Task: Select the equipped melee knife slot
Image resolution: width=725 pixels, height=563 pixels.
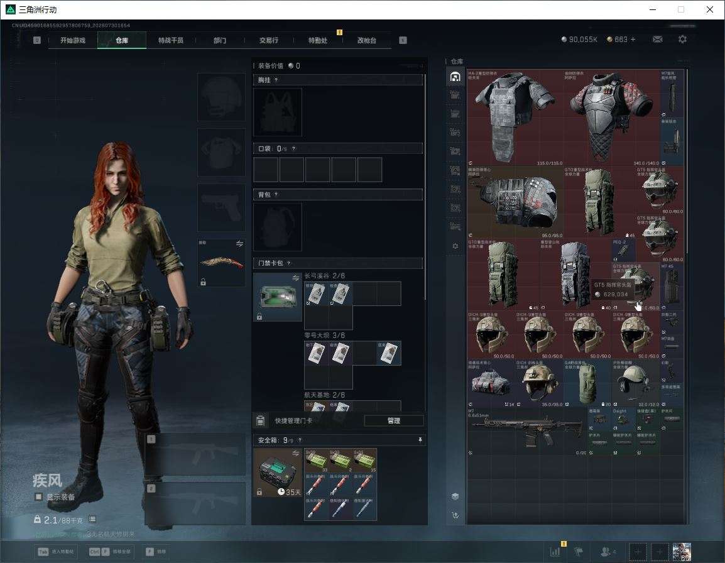Action: pyautogui.click(x=221, y=263)
